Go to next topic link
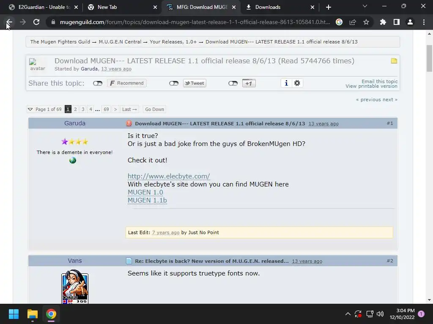Viewport: 433px width, 324px height. click(x=390, y=100)
